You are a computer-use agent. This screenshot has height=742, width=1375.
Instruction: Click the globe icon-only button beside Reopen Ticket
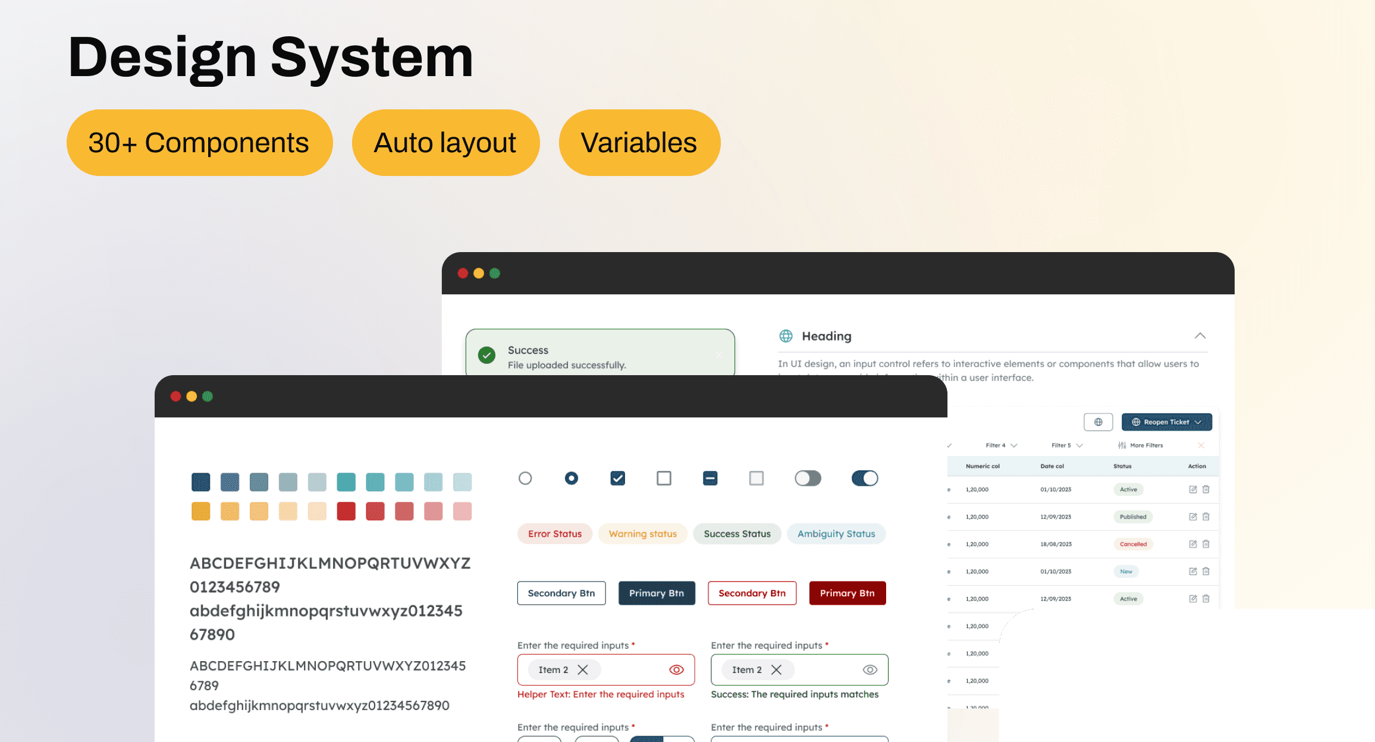pos(1098,422)
